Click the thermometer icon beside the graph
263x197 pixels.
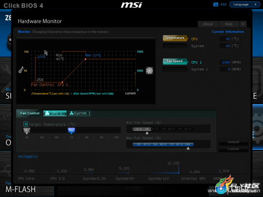(21, 70)
